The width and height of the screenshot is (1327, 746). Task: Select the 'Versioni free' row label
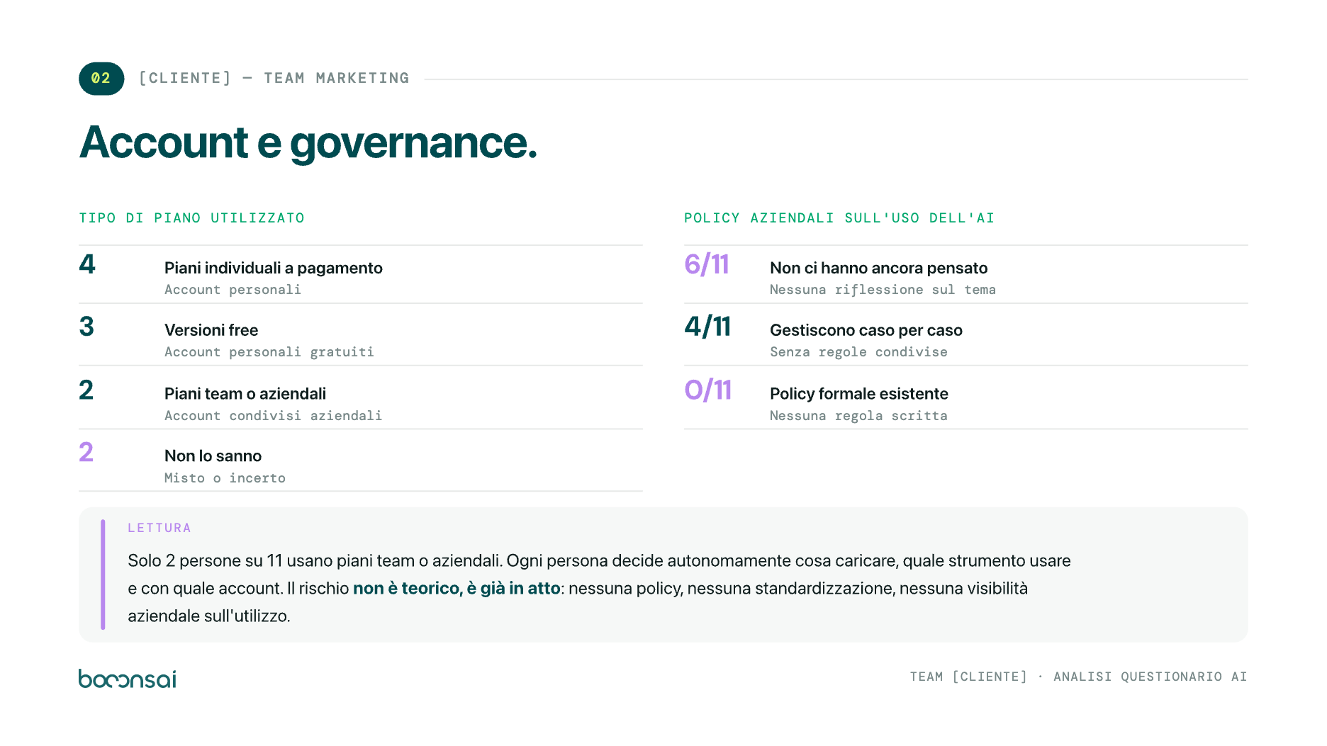coord(211,330)
